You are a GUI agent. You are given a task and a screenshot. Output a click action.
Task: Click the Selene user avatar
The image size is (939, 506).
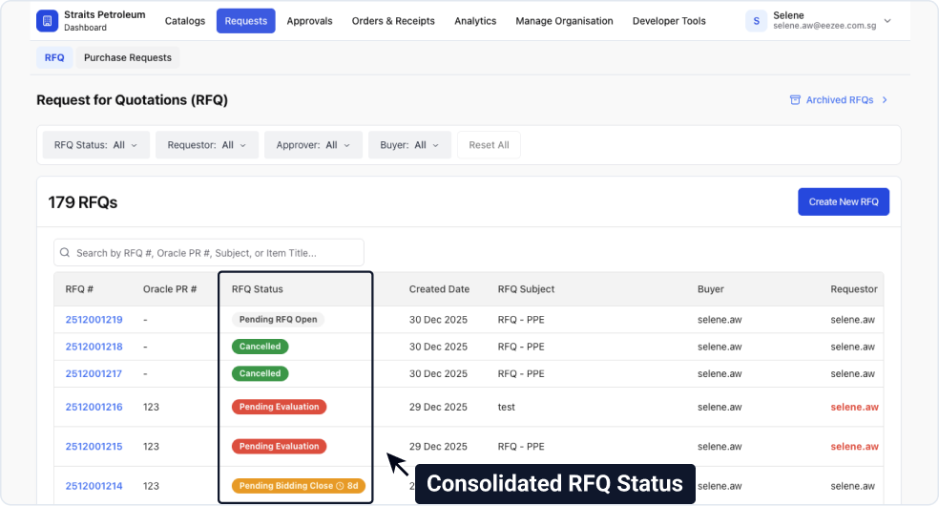pos(757,21)
